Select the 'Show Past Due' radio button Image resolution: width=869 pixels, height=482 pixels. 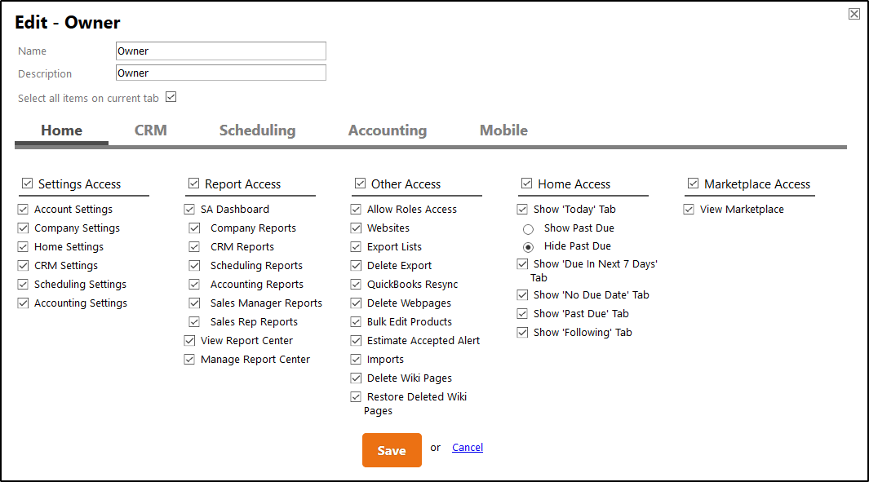(x=529, y=228)
